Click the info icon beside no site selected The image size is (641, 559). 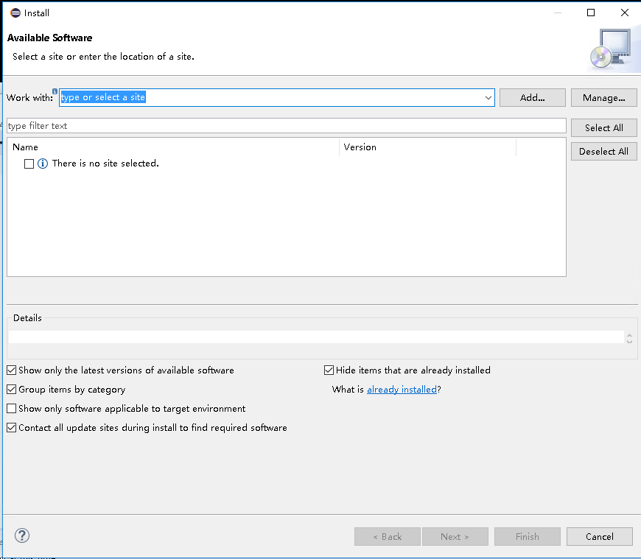coord(43,164)
